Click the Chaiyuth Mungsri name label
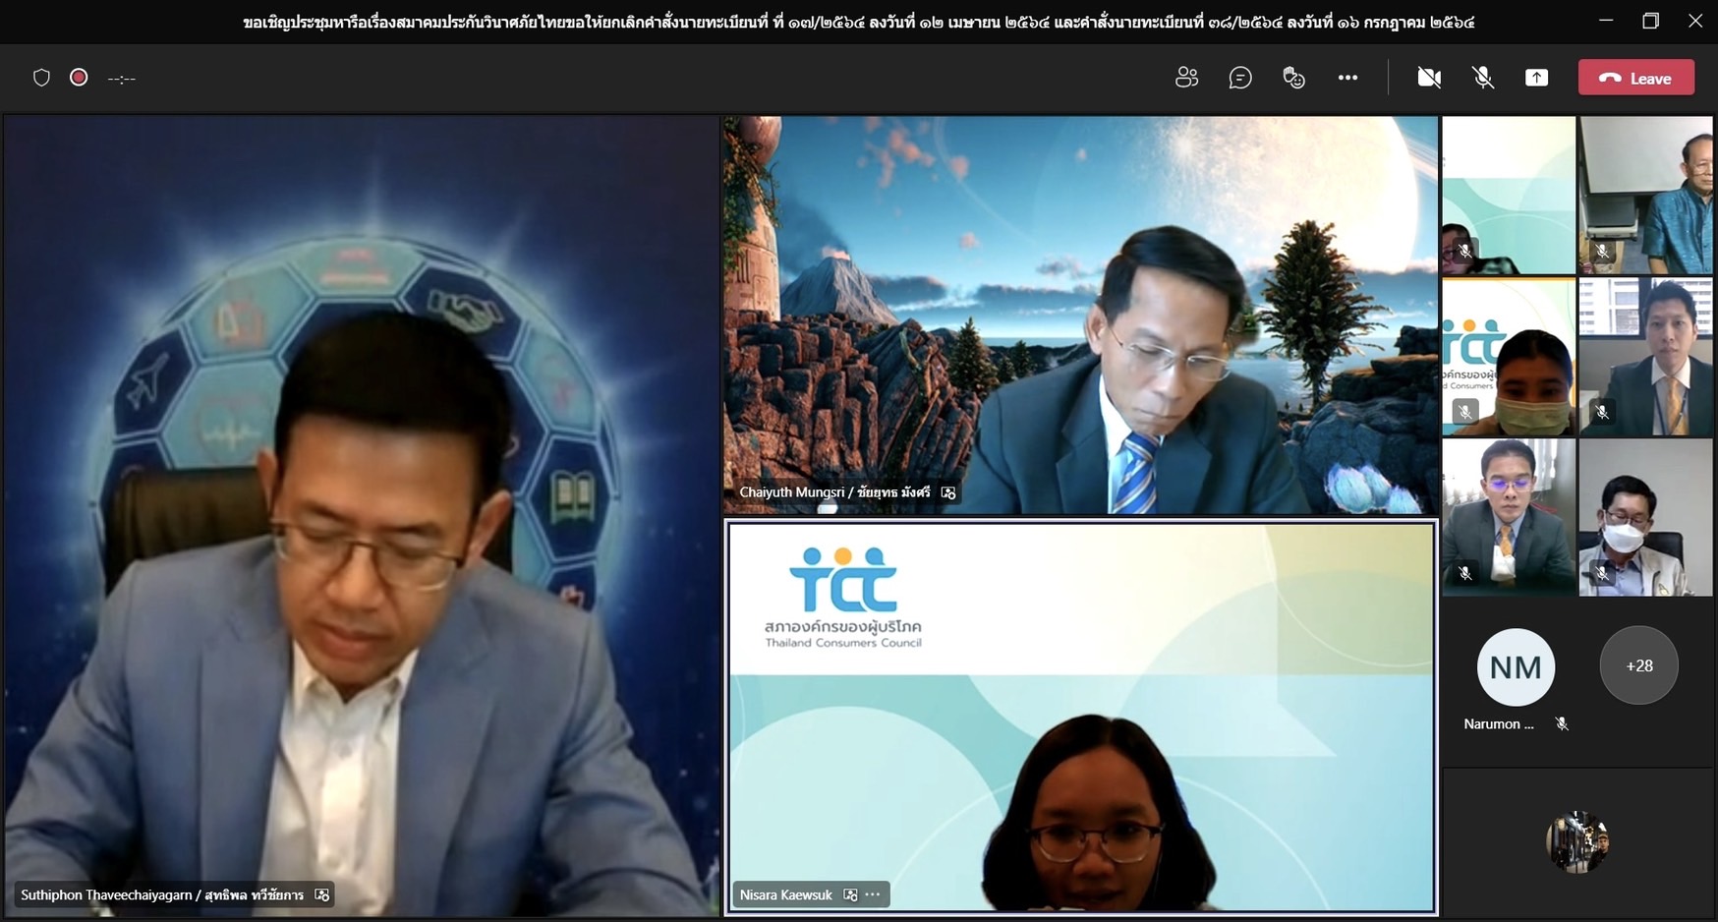Screen dimensions: 1718x922 (x=834, y=492)
